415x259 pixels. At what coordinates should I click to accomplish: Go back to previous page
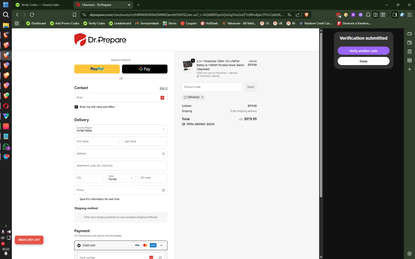(17, 15)
